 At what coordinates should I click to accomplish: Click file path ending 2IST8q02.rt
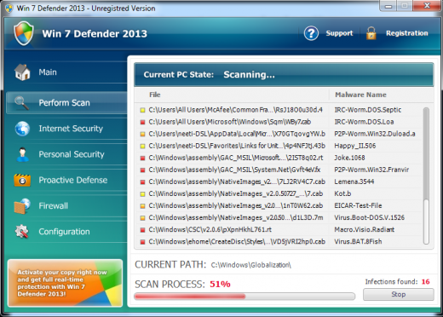(236, 158)
